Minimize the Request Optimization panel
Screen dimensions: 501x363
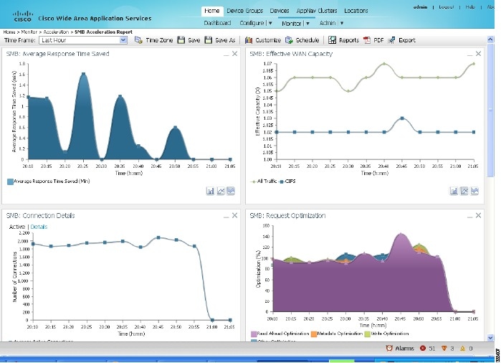(469, 217)
